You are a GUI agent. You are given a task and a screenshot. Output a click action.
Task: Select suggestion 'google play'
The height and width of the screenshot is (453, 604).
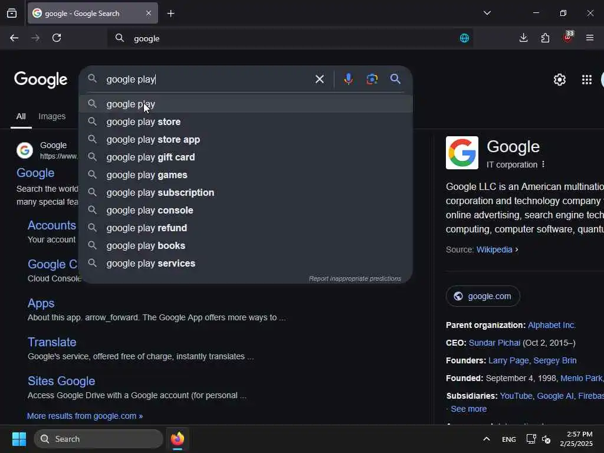tap(246, 104)
